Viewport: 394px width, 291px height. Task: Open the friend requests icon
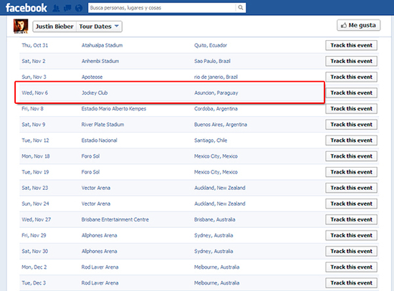click(x=56, y=8)
